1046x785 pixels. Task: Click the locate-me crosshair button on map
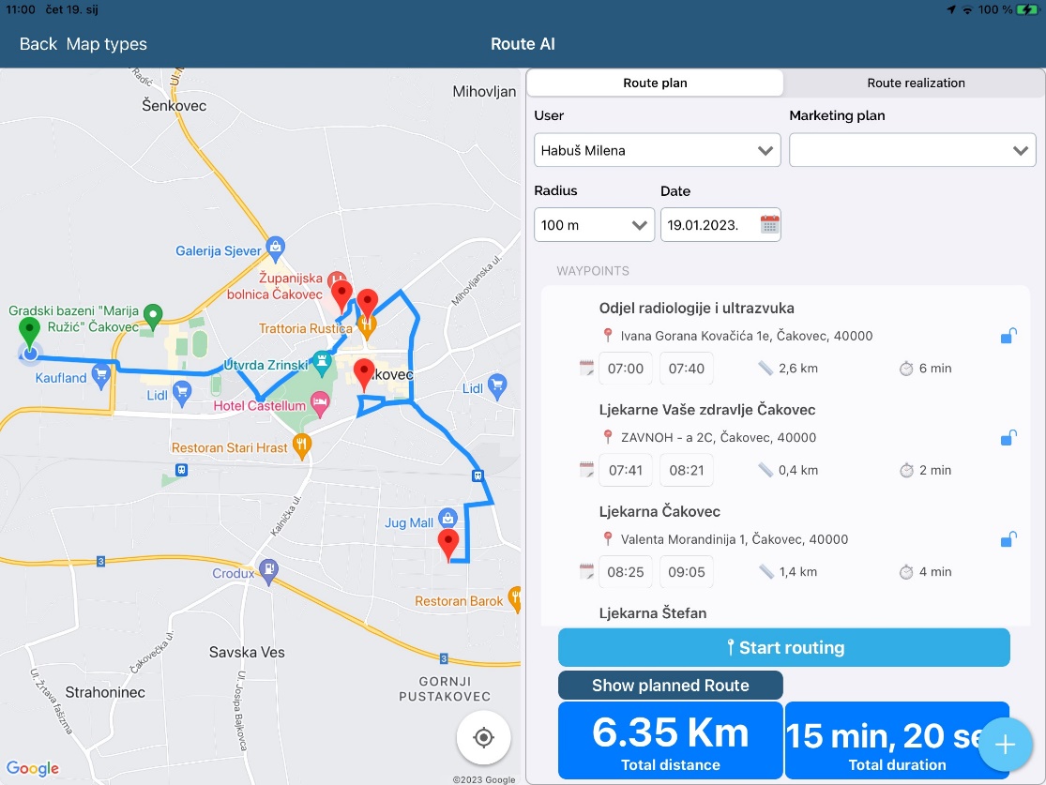coord(483,738)
